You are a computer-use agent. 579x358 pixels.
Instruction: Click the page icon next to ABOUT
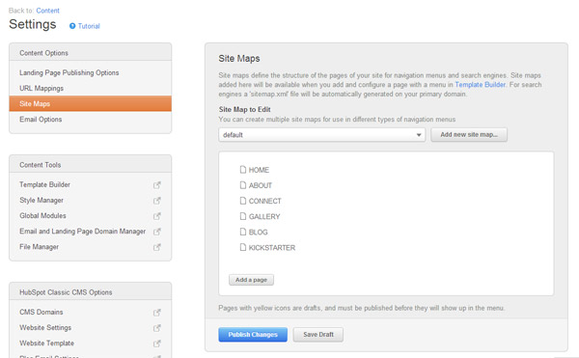click(242, 185)
